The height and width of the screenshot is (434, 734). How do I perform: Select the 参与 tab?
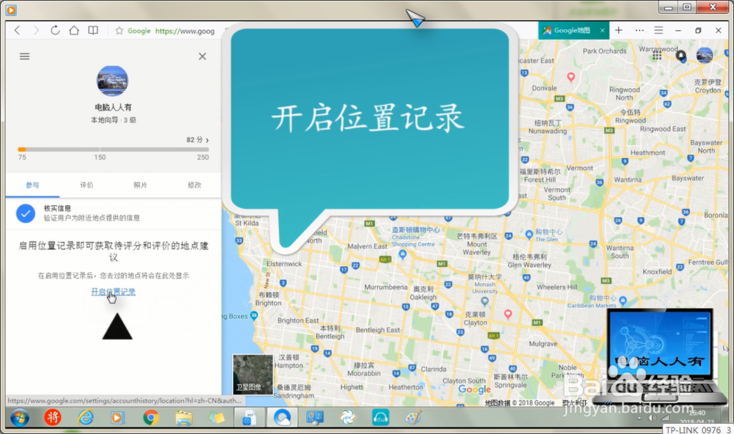click(32, 185)
